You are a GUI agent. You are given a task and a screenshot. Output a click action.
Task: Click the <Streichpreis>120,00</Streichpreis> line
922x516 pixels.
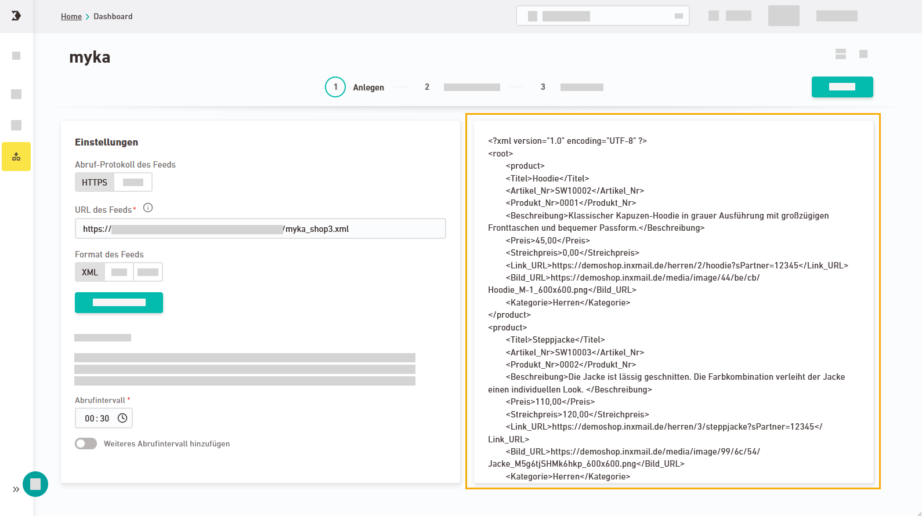(x=577, y=415)
